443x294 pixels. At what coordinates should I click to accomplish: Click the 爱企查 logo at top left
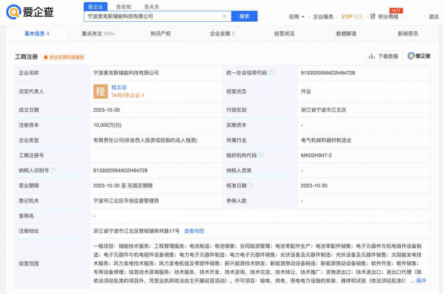coord(30,12)
